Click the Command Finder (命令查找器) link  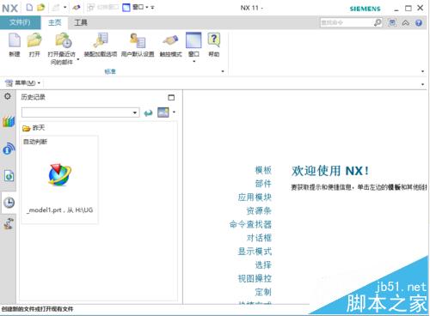(x=250, y=224)
